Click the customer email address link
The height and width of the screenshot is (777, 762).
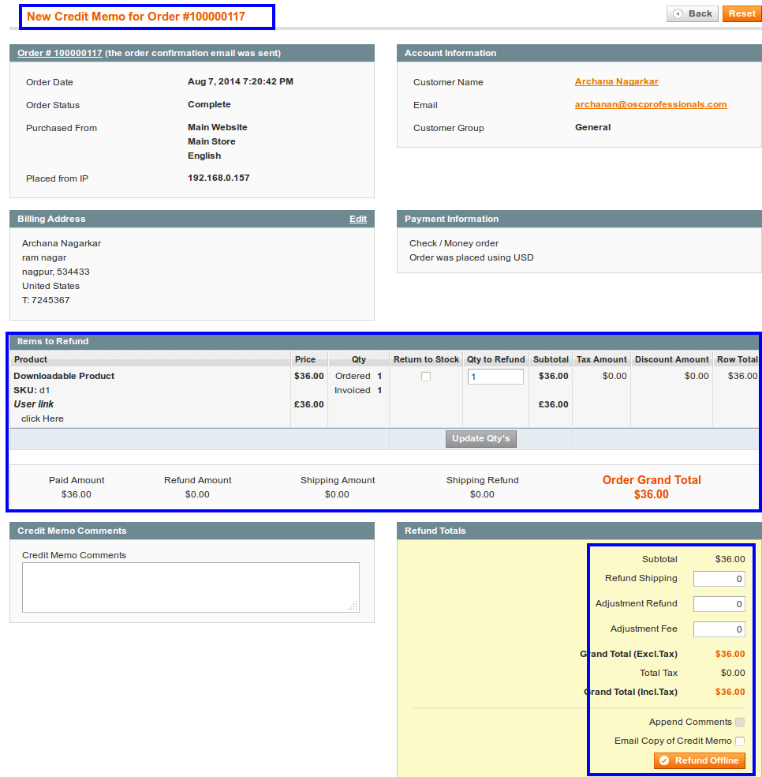pos(650,104)
